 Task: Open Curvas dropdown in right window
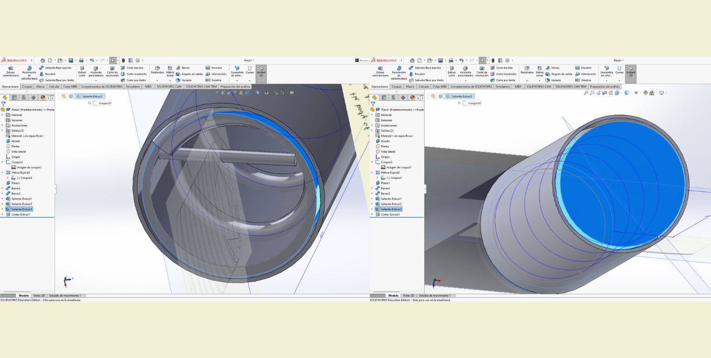point(619,80)
